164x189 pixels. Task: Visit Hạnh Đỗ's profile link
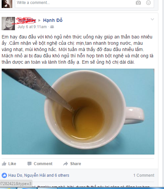coord(53,20)
